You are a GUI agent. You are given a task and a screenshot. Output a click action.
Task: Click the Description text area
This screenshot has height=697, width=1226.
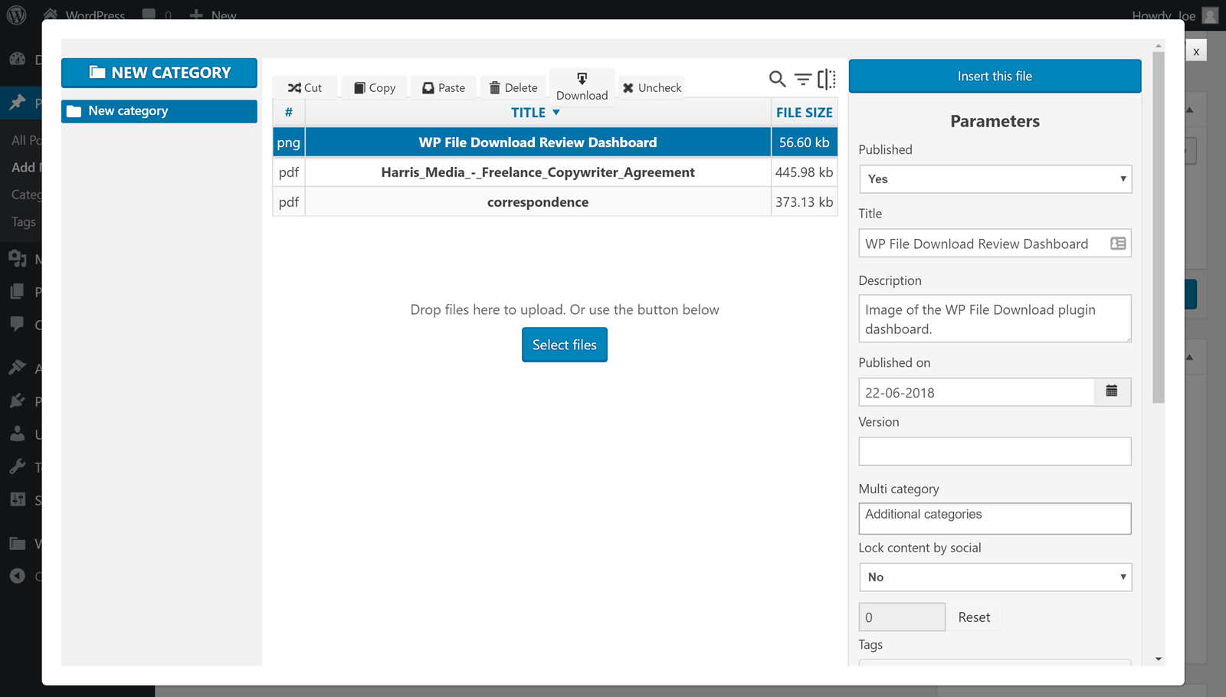[995, 319]
